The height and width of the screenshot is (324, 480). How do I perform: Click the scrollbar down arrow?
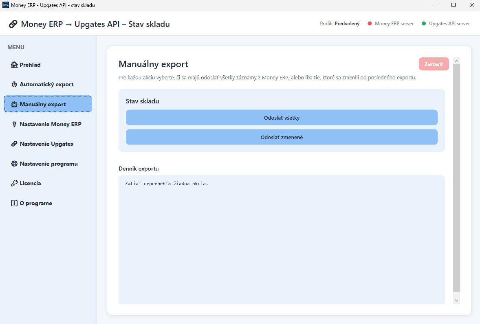tap(456, 300)
